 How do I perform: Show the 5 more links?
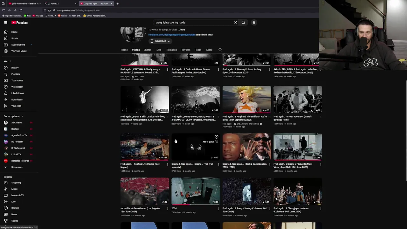204,35
